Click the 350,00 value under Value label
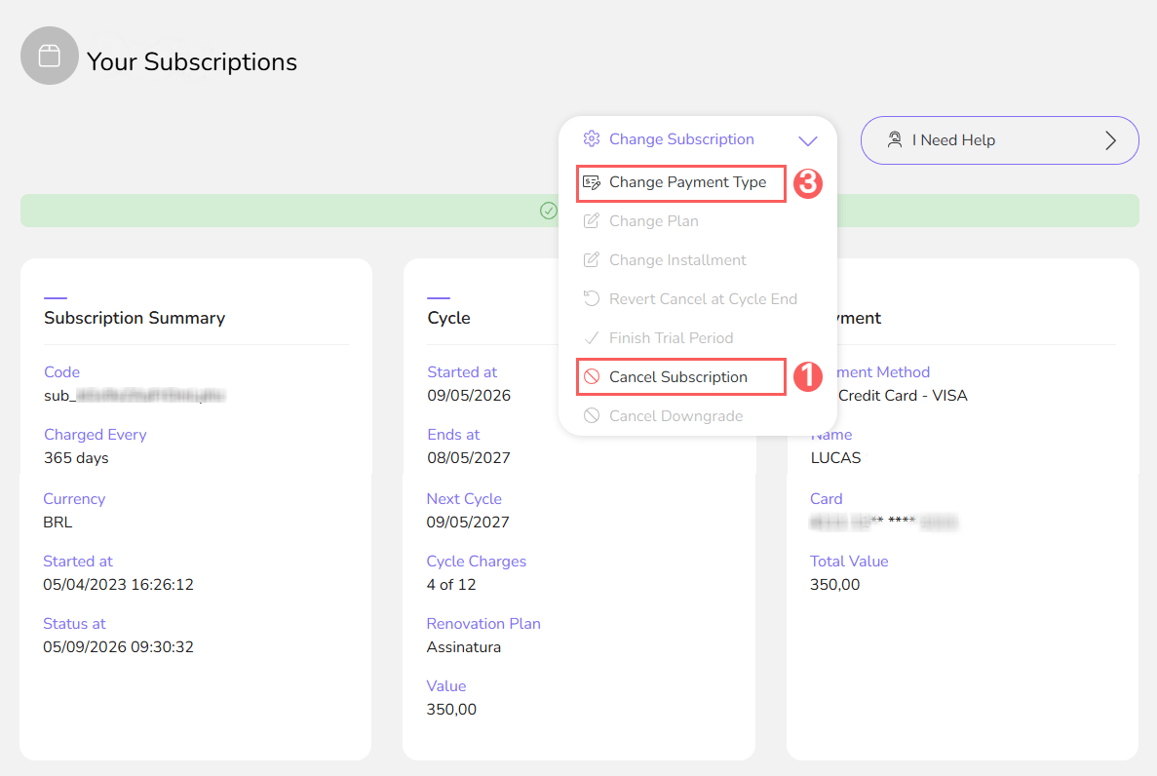This screenshot has height=776, width=1157. [x=451, y=710]
